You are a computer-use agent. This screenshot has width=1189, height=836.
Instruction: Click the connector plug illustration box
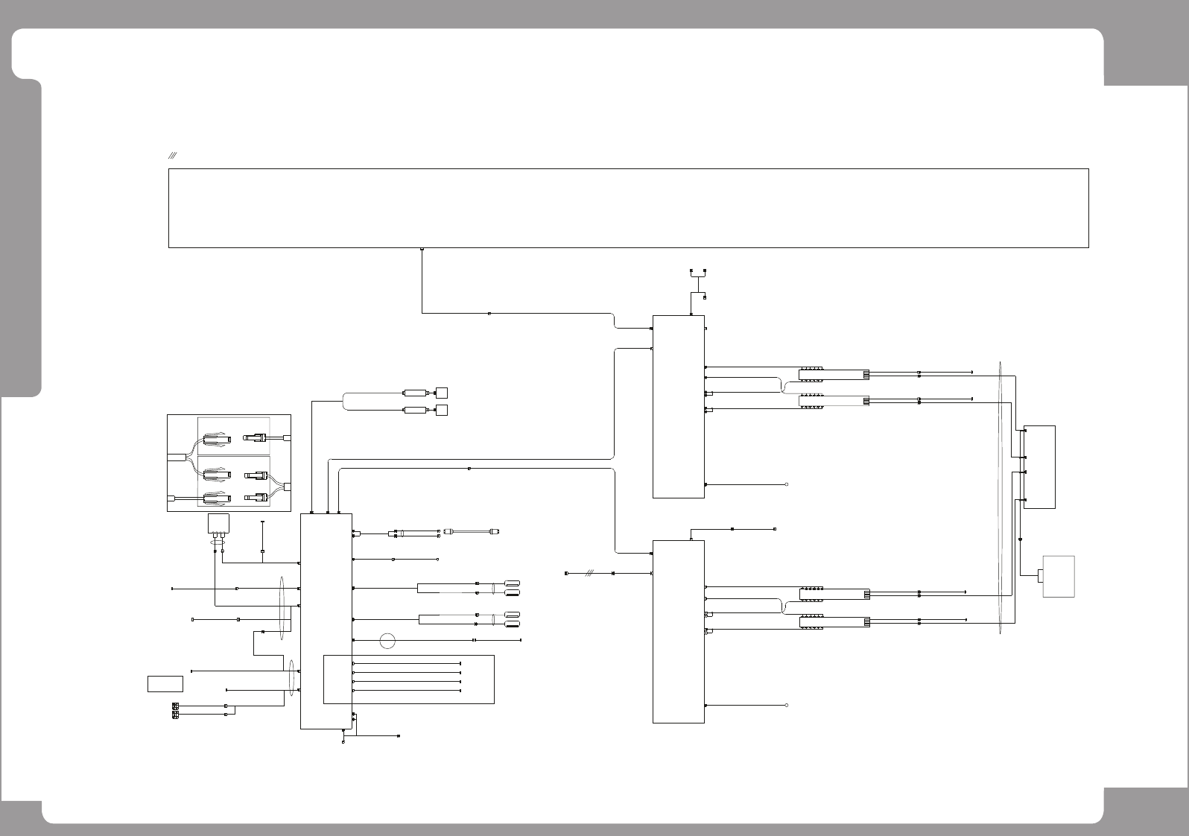[229, 463]
